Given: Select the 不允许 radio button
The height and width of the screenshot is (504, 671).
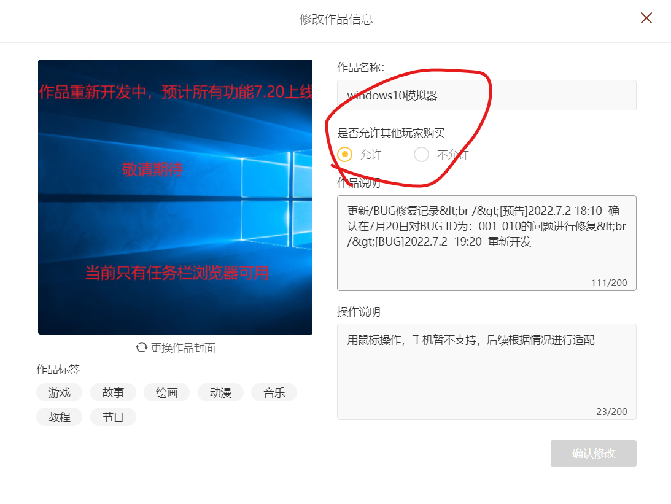Looking at the screenshot, I should coord(421,154).
